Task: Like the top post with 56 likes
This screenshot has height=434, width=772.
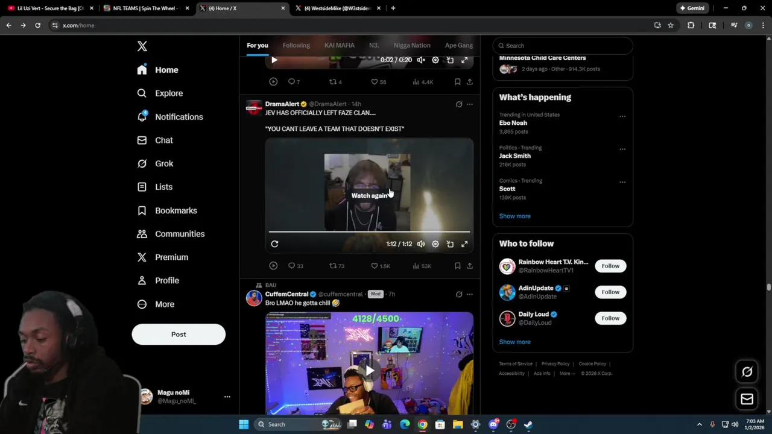Action: point(378,82)
